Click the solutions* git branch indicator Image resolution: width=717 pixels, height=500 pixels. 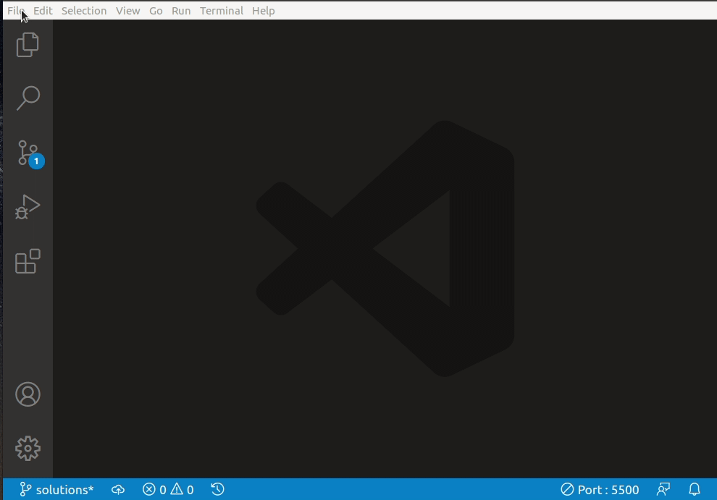(x=56, y=489)
